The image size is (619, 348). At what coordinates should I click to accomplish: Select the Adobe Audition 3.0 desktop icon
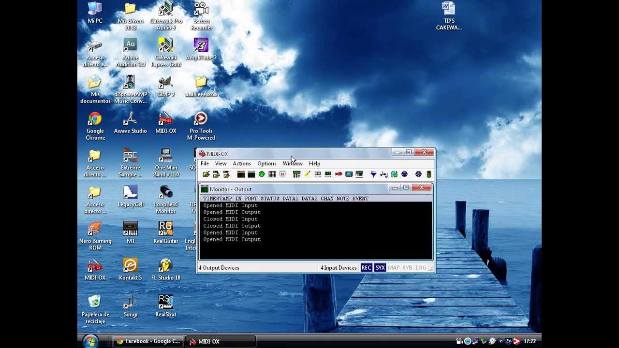(130, 53)
